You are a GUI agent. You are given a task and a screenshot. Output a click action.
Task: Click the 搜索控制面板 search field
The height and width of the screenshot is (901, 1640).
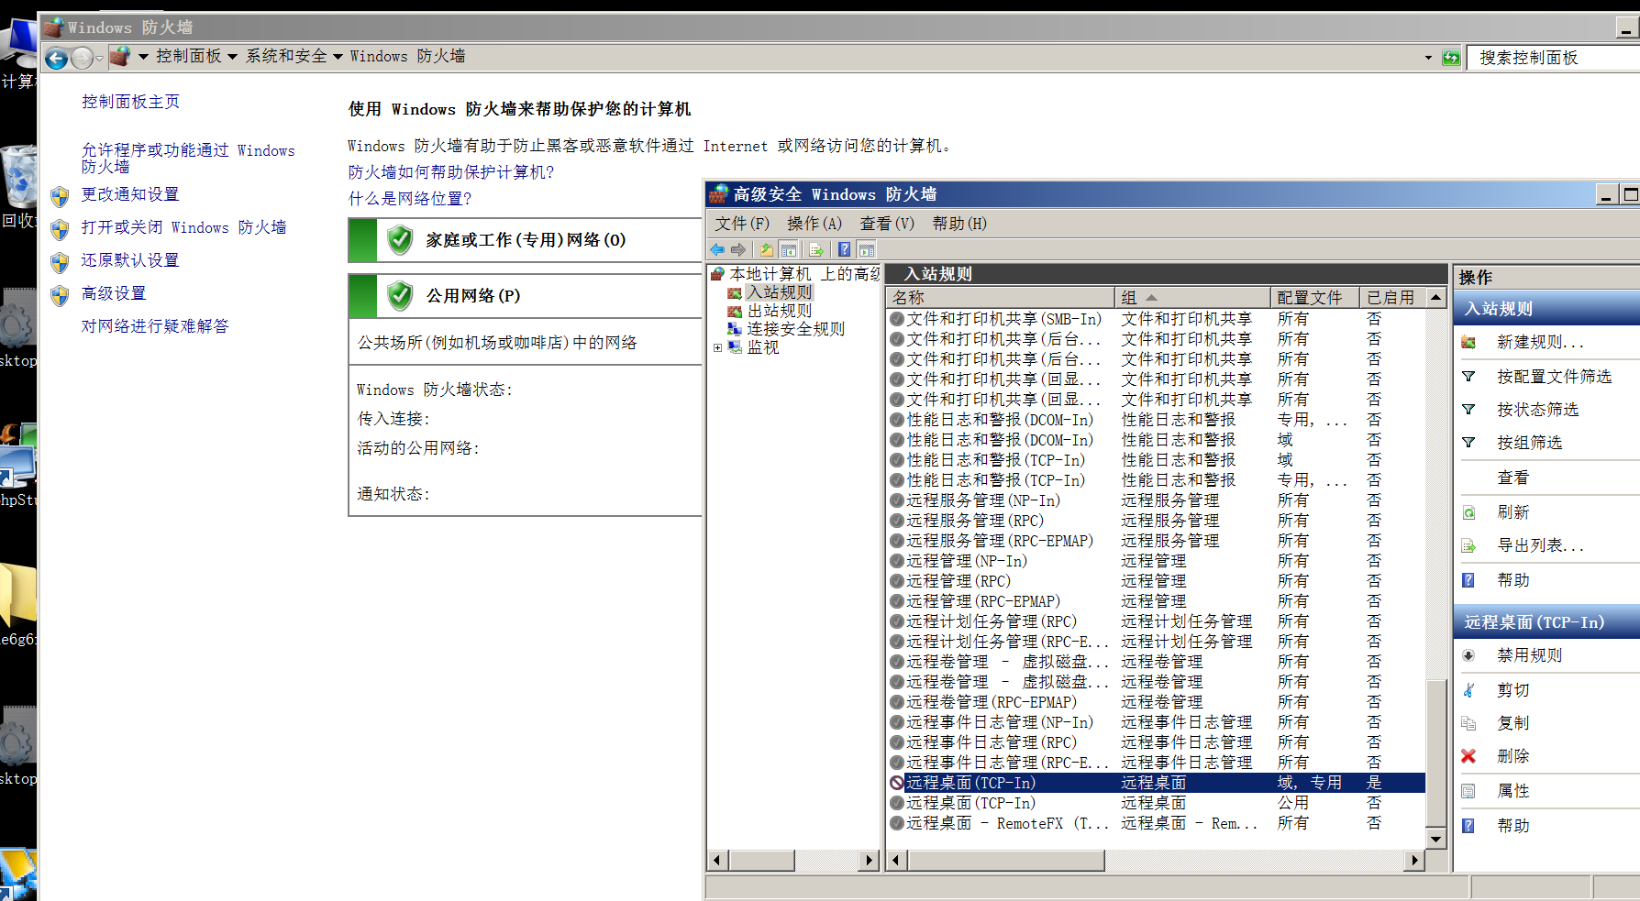1554,58
